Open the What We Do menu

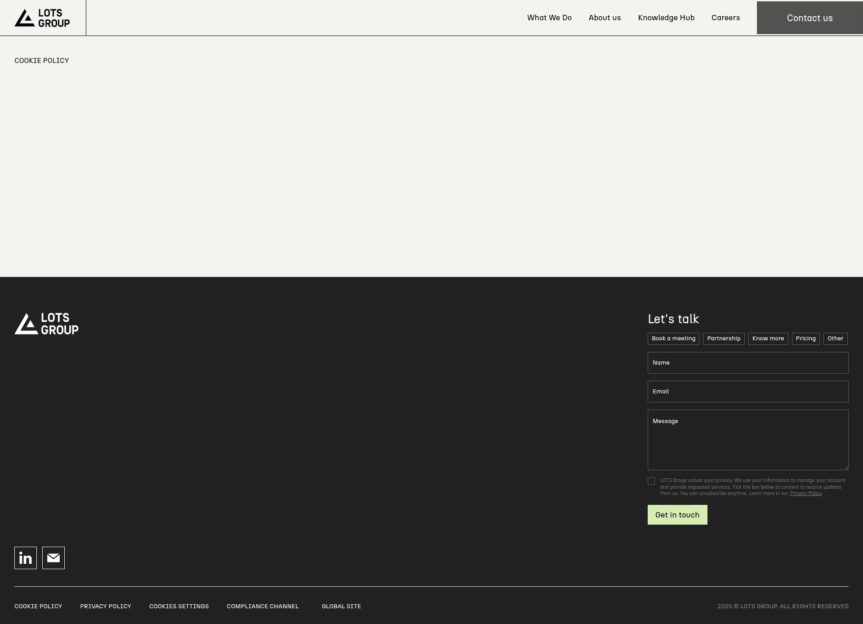[549, 18]
